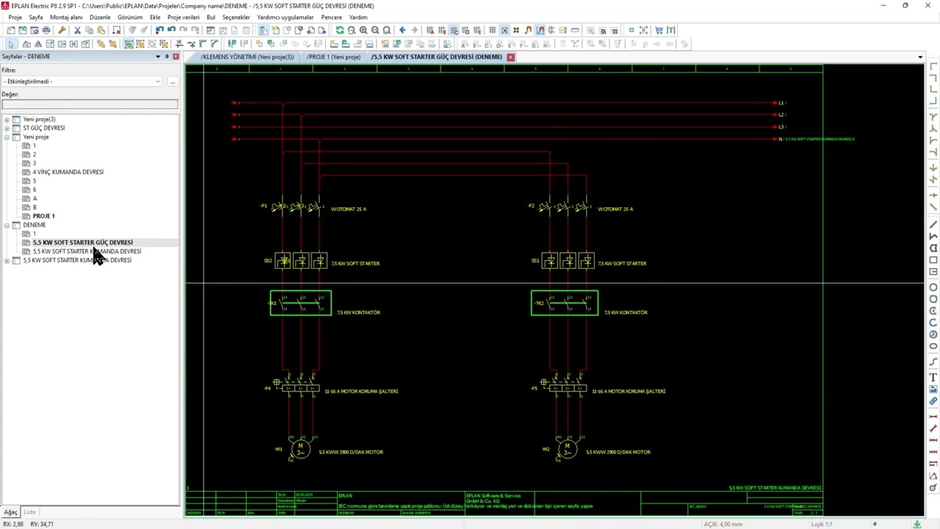The width and height of the screenshot is (940, 529).
Task: Click the red magnet snap icon
Action: pyautogui.click(x=527, y=30)
